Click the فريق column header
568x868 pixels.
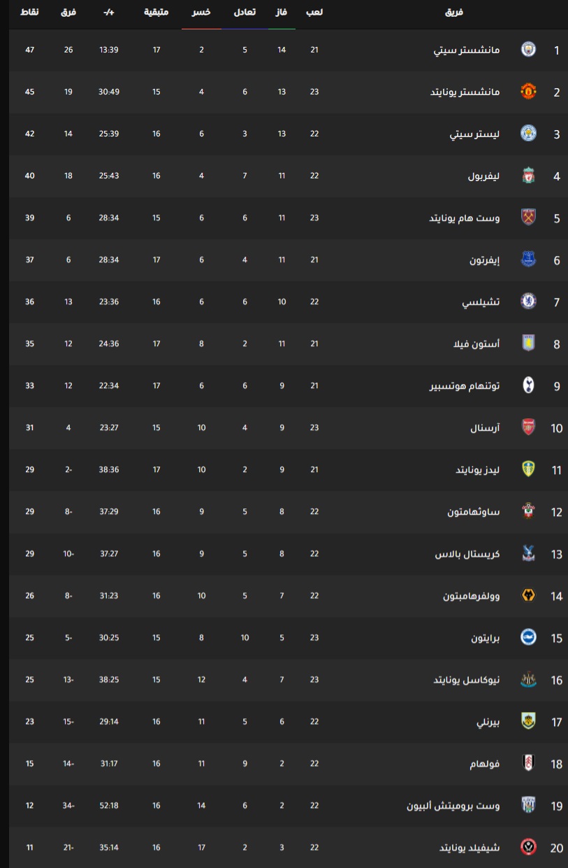(x=454, y=13)
